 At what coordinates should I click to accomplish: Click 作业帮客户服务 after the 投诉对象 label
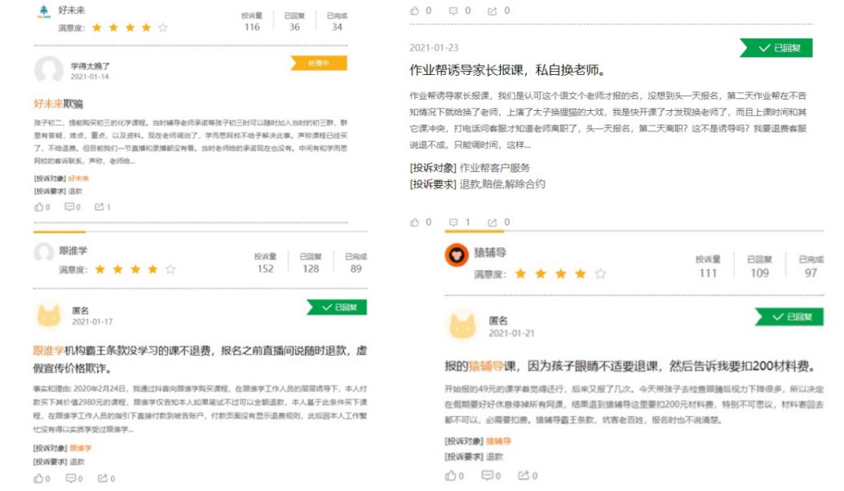point(495,168)
